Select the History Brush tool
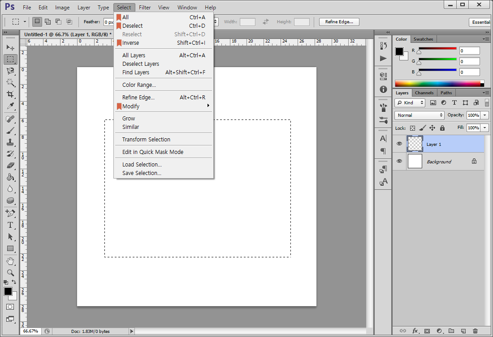Viewport: 493px width, 337px height. [x=10, y=154]
